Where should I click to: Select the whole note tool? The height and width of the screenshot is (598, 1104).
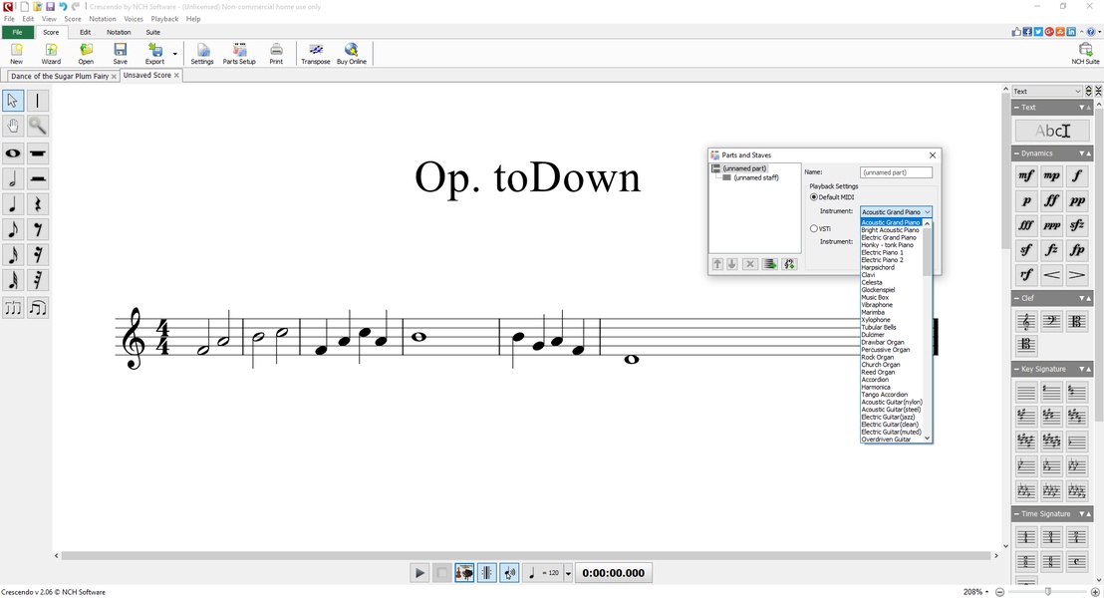click(13, 153)
